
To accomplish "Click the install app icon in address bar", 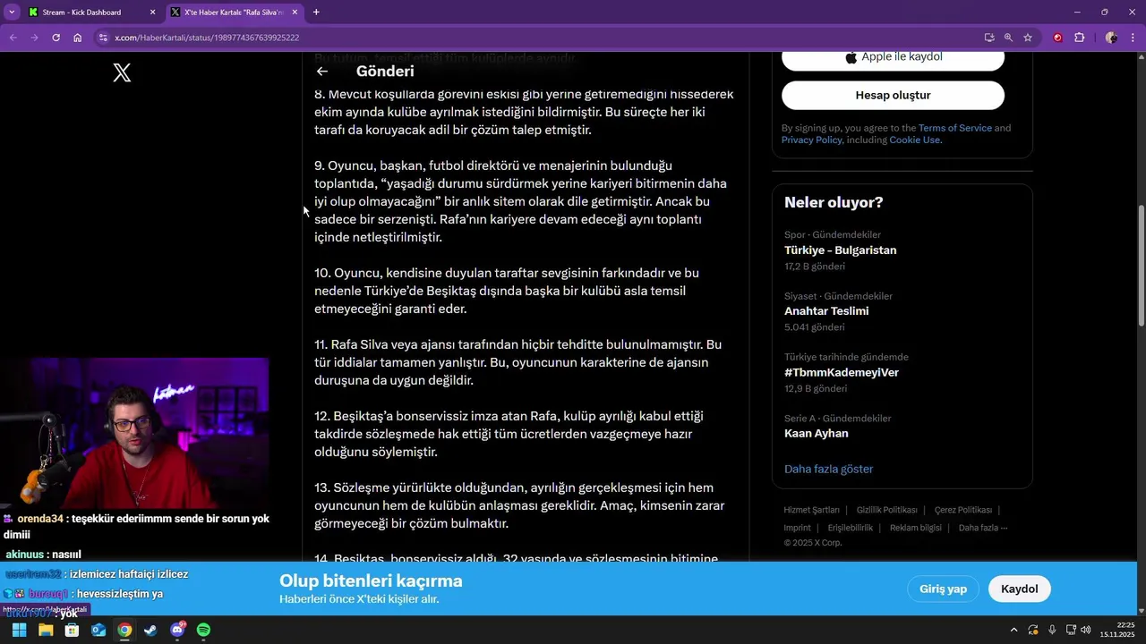I will pyautogui.click(x=989, y=38).
